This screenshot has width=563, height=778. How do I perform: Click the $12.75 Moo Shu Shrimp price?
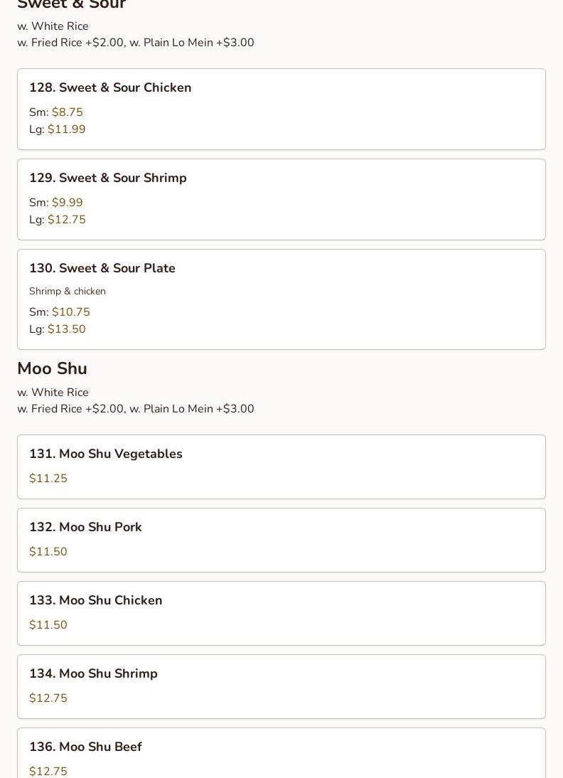pyautogui.click(x=48, y=698)
